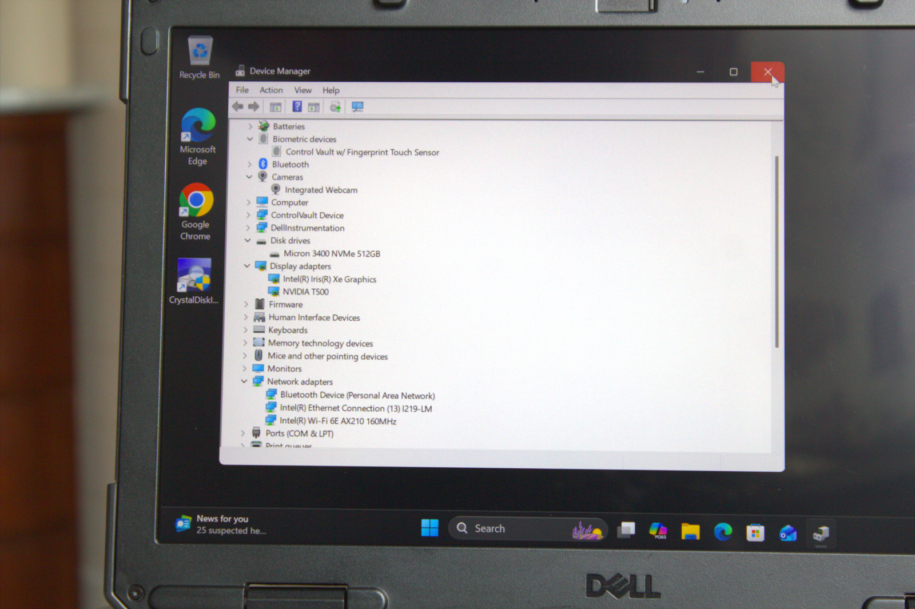Click the Help question-mark toolbar icon
This screenshot has width=915, height=609.
(x=297, y=106)
